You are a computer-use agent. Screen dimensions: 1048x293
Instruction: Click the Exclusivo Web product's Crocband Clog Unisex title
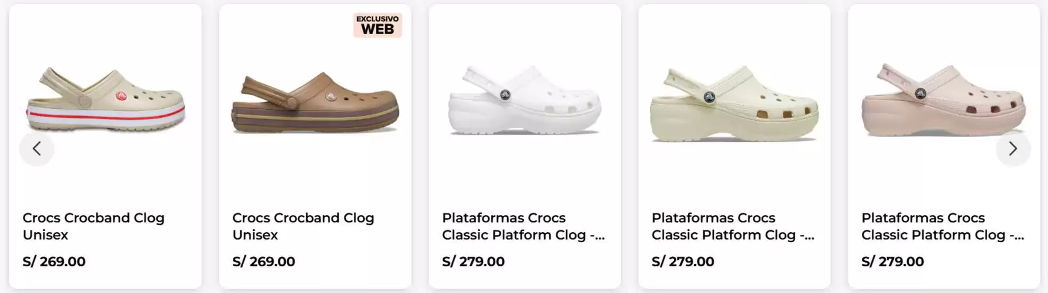click(303, 226)
